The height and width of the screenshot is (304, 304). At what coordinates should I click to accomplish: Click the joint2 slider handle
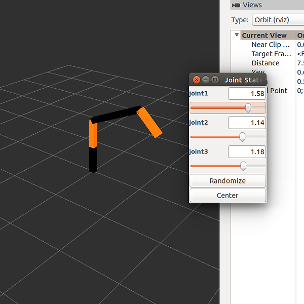coord(242,137)
